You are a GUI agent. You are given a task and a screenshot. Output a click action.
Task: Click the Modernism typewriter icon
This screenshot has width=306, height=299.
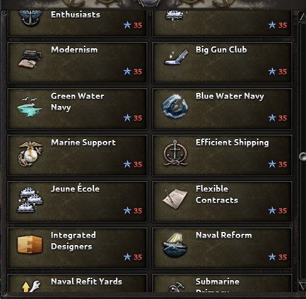[x=30, y=59]
